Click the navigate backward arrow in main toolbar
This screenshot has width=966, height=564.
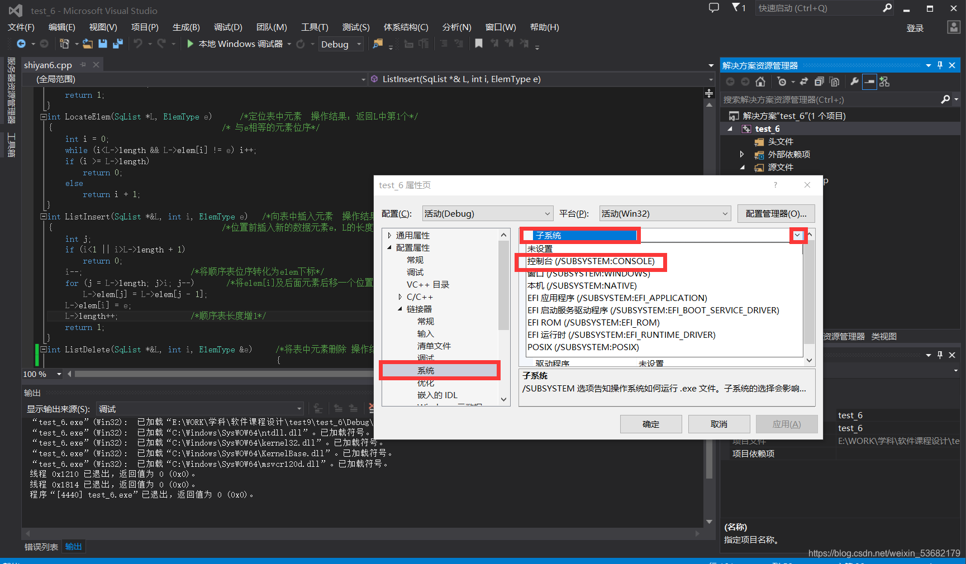click(21, 44)
